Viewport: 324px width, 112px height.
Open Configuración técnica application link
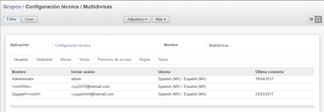click(73, 46)
